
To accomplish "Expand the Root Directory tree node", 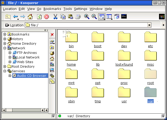I will (x=5, y=66).
